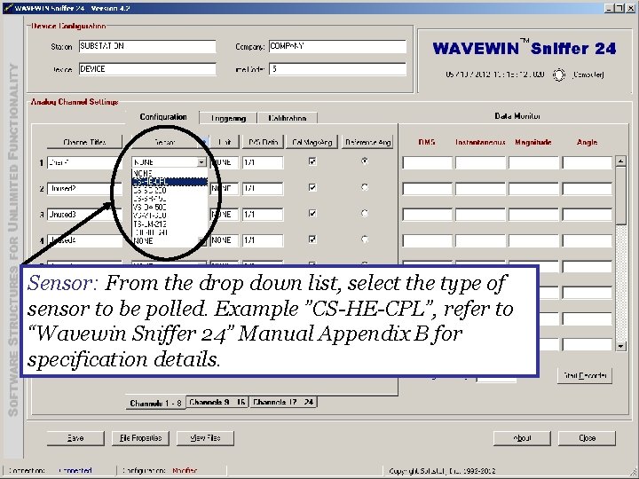Viewport: 639px width, 479px height.
Task: Click the Cal Mag/Ang column header button
Action: pos(312,142)
